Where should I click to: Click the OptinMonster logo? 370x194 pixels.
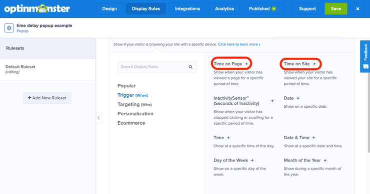(x=37, y=8)
